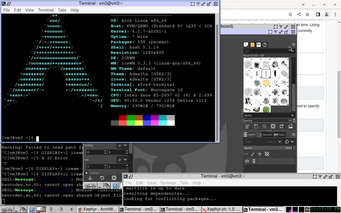Toggle the Chrome side panel icon
The width and height of the screenshot is (341, 213).
(318, 14)
